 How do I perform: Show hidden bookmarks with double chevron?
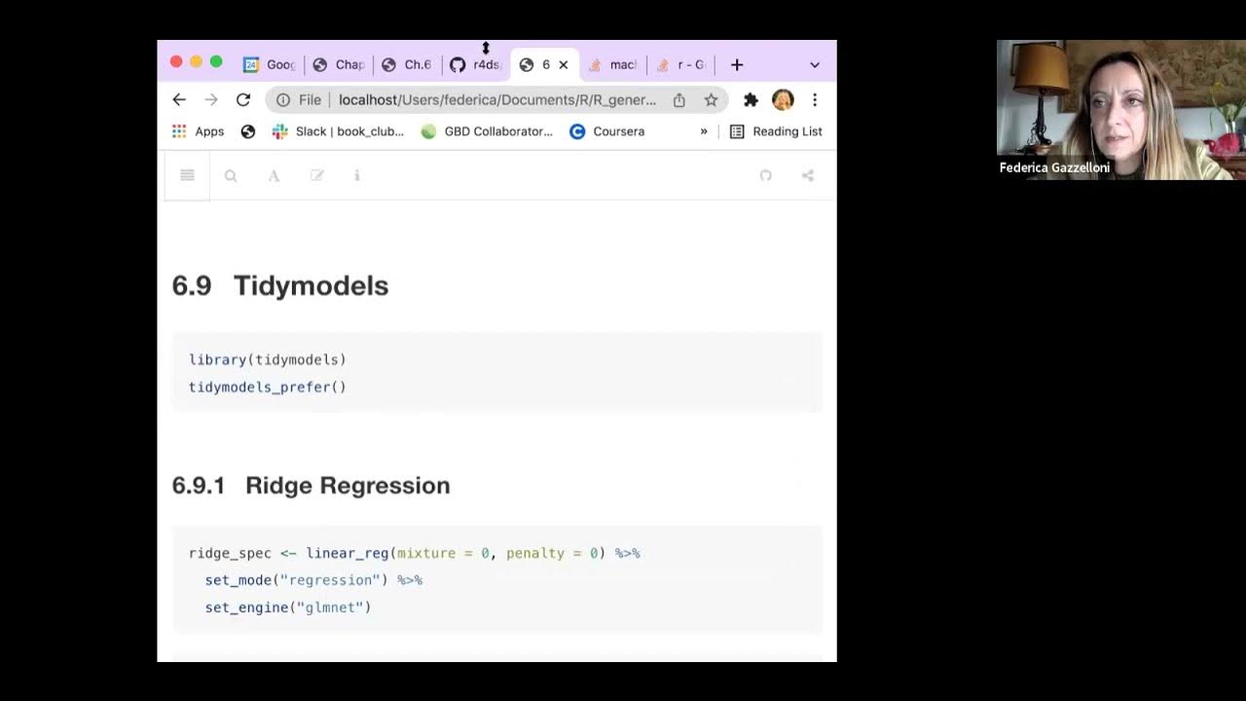(704, 131)
